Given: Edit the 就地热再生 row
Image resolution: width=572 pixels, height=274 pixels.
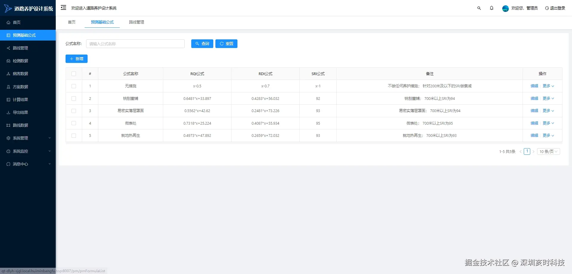Looking at the screenshot, I should click(534, 135).
